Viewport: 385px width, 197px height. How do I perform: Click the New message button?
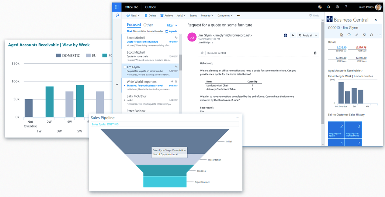coord(131,16)
